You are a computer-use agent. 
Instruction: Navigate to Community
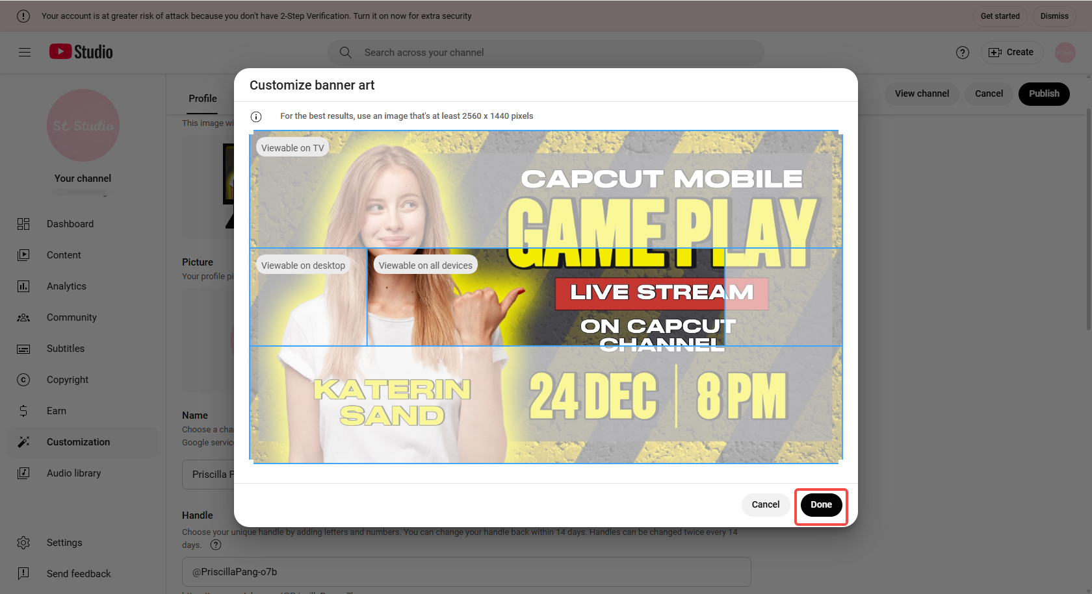[x=83, y=317]
